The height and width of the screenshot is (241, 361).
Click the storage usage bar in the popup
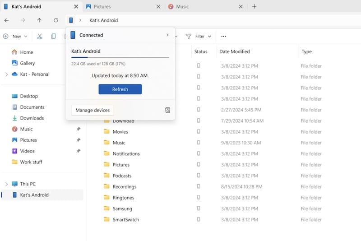click(x=120, y=57)
